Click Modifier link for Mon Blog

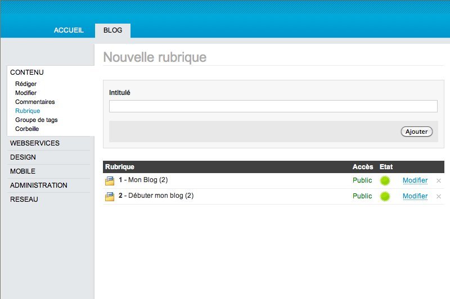(415, 180)
